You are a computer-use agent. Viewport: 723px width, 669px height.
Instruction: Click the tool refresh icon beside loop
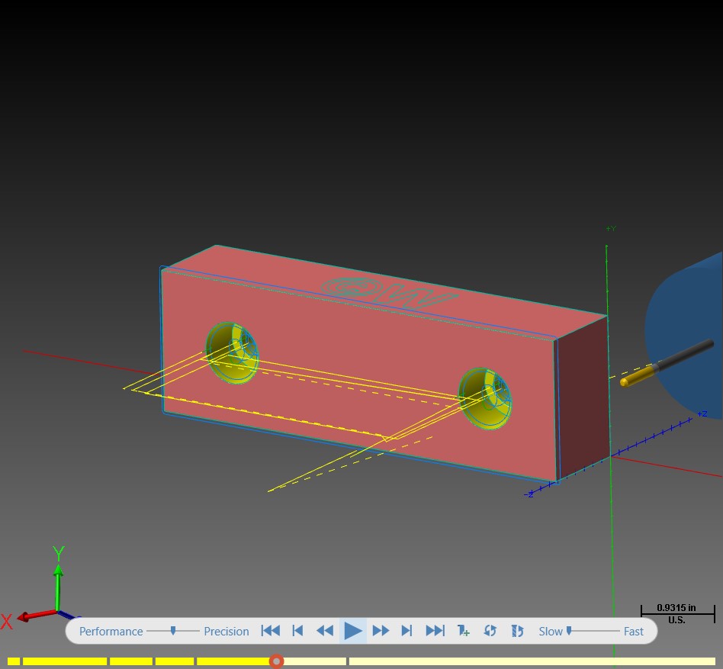517,631
